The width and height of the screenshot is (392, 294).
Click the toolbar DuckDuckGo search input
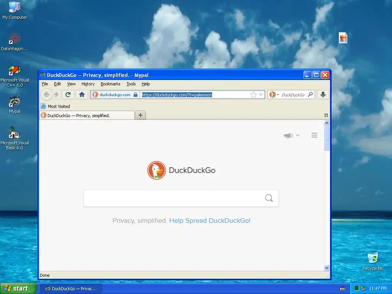(x=293, y=95)
